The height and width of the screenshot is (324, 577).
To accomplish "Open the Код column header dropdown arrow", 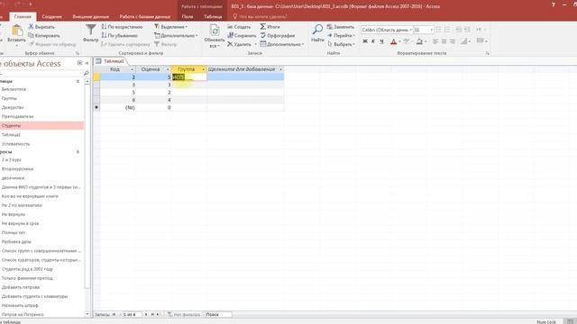I will click(133, 69).
